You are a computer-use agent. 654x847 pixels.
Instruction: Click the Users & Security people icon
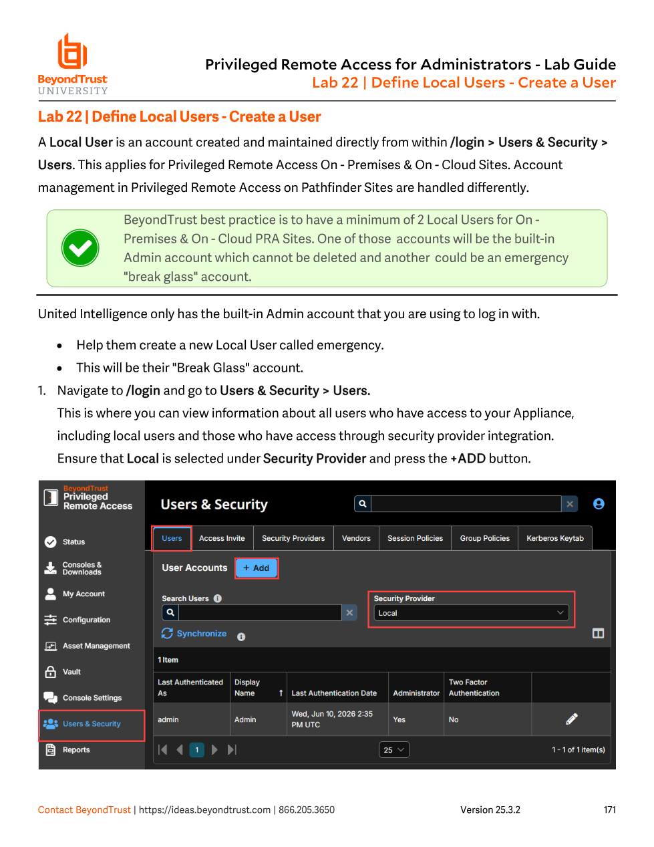click(50, 723)
